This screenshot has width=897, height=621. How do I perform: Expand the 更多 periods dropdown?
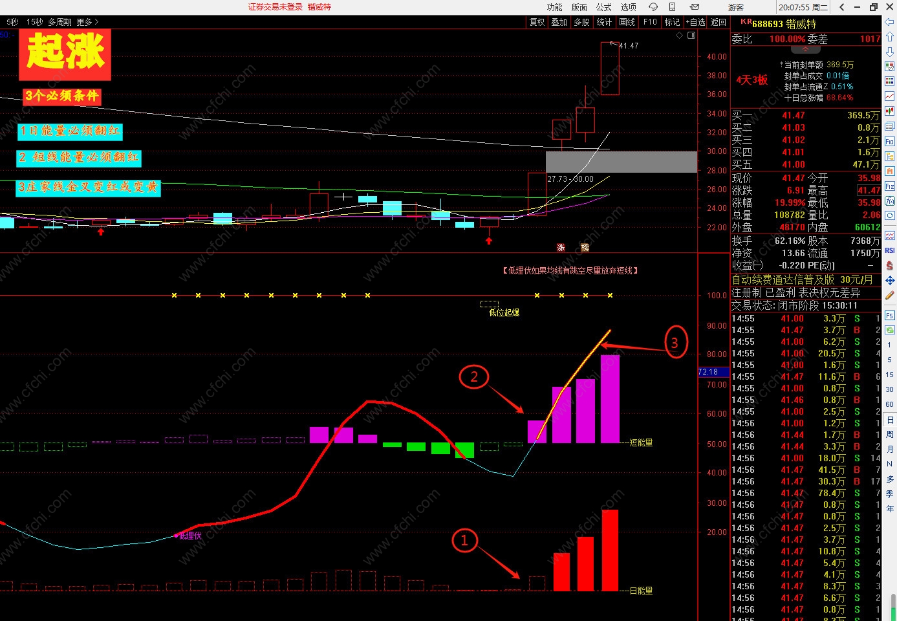point(87,22)
